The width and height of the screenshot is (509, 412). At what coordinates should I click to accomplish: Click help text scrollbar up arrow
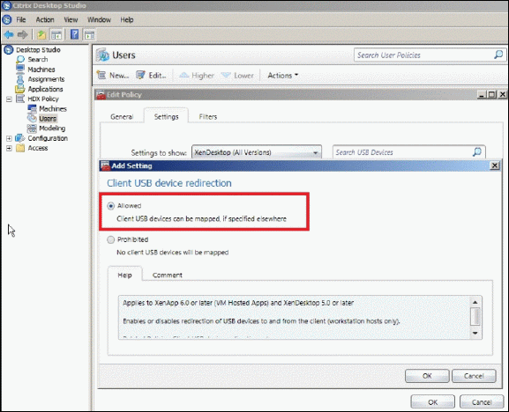[x=475, y=302]
